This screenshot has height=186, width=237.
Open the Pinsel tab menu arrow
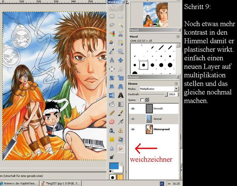(x=178, y=37)
